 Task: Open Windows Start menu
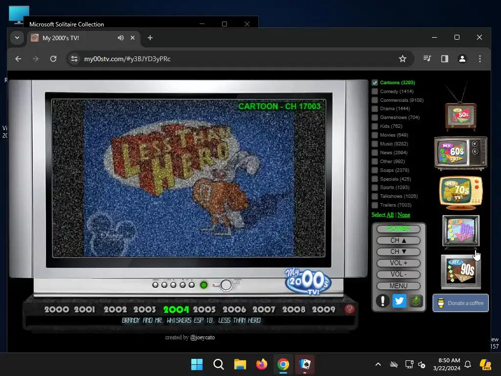(x=197, y=364)
